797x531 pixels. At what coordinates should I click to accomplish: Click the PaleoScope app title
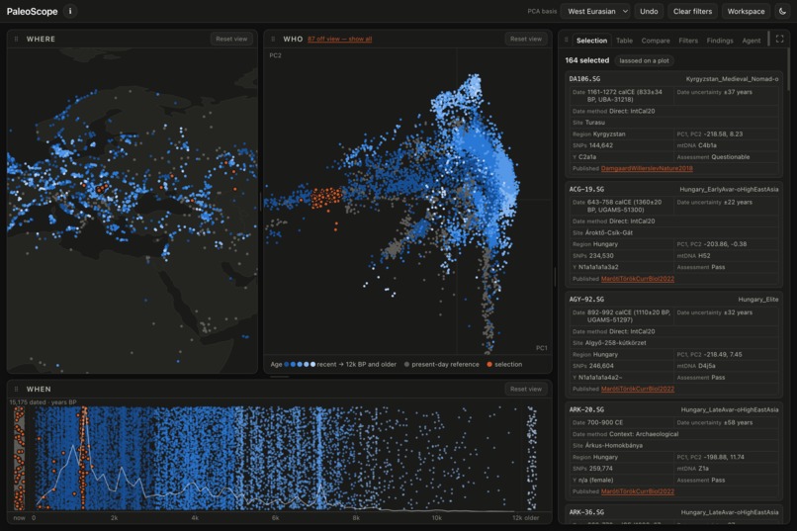point(32,11)
